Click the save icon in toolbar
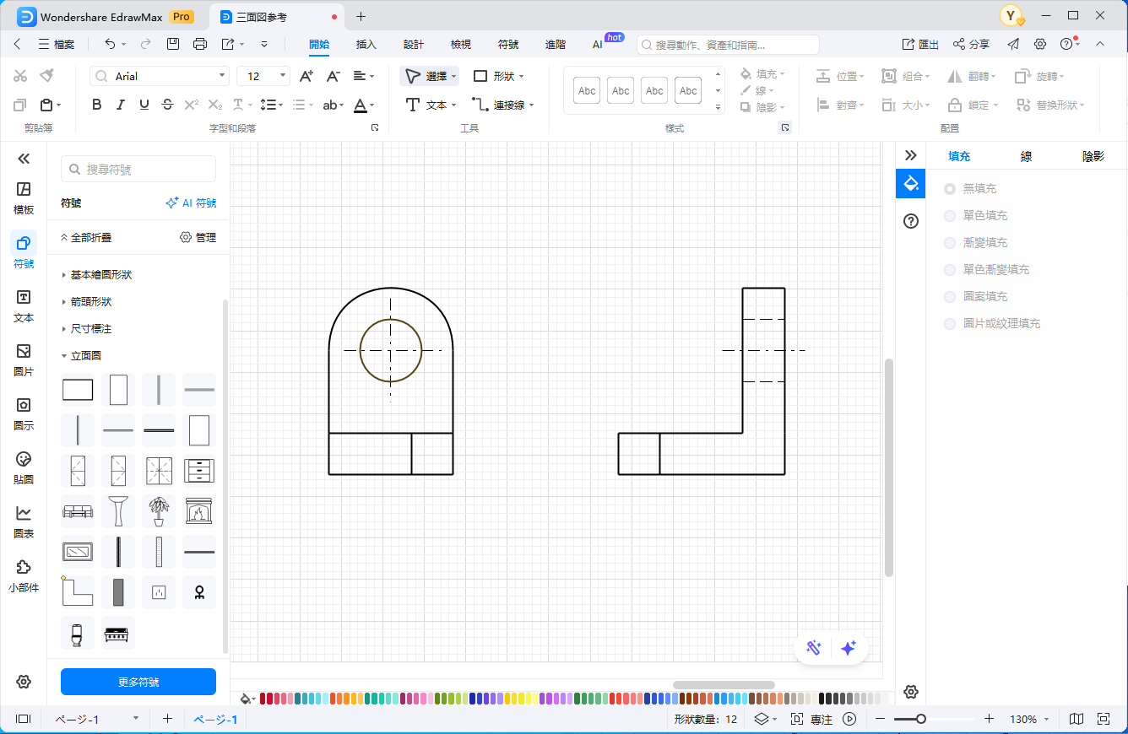Screen dimensions: 1128x734 tap(173, 44)
